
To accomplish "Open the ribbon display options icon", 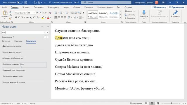I will point(163,2).
